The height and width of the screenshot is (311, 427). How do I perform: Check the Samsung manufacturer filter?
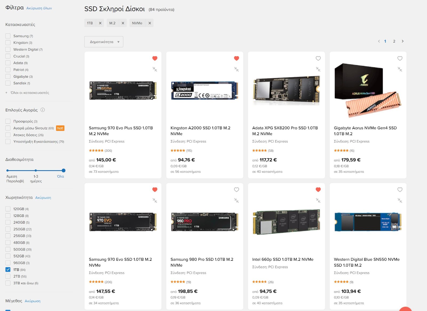tap(8, 36)
